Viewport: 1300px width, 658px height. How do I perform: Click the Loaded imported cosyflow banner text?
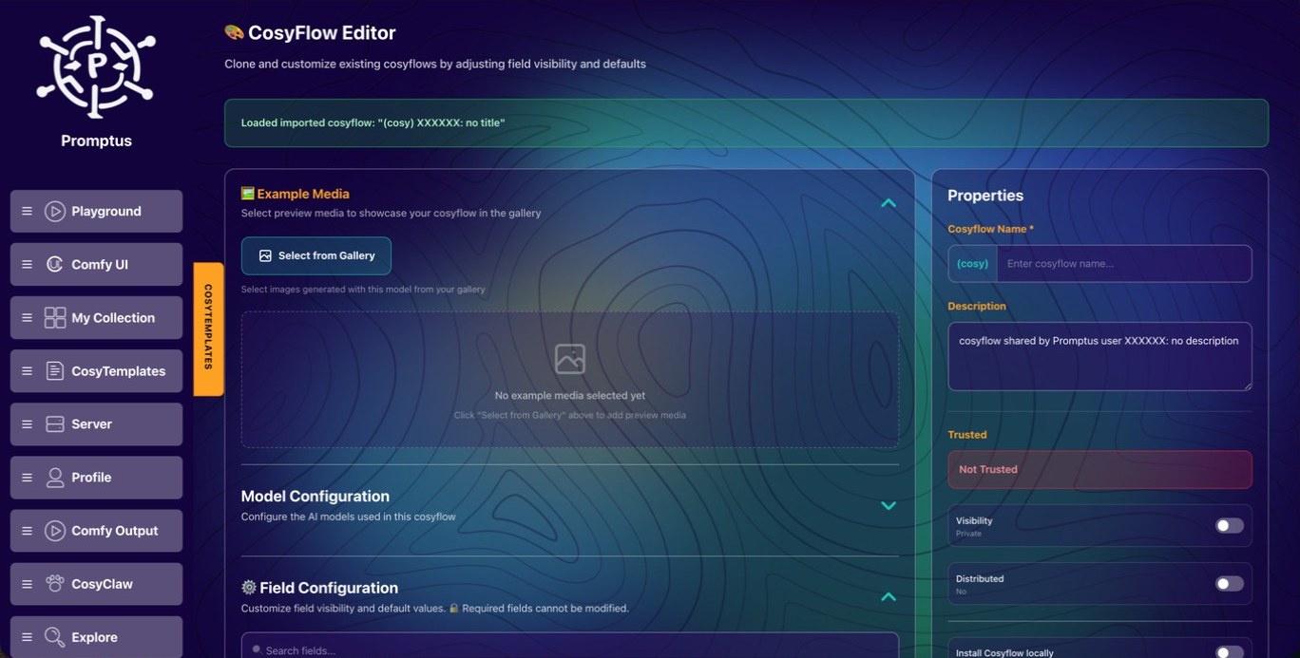click(x=373, y=123)
